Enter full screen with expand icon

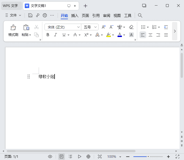[x=177, y=157]
